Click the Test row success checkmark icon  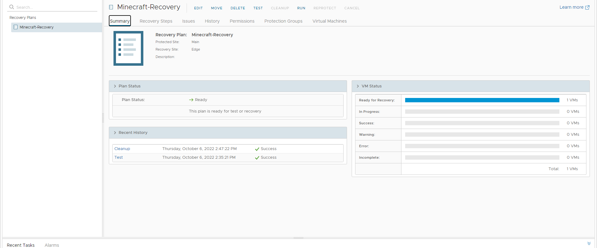point(257,158)
